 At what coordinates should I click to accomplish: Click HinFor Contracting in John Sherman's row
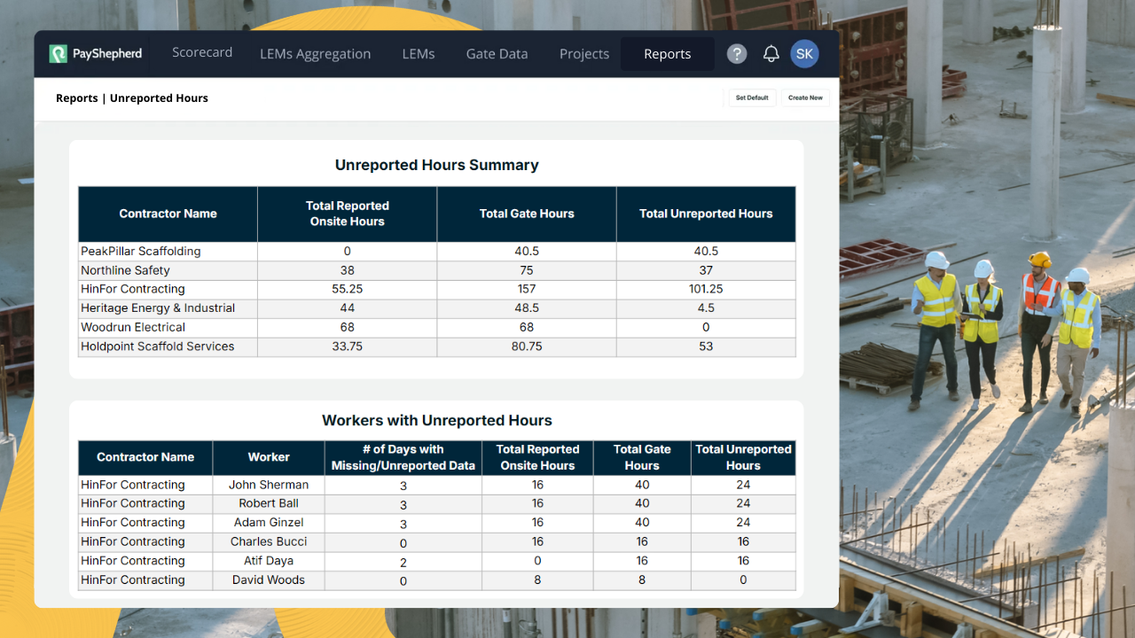(133, 485)
